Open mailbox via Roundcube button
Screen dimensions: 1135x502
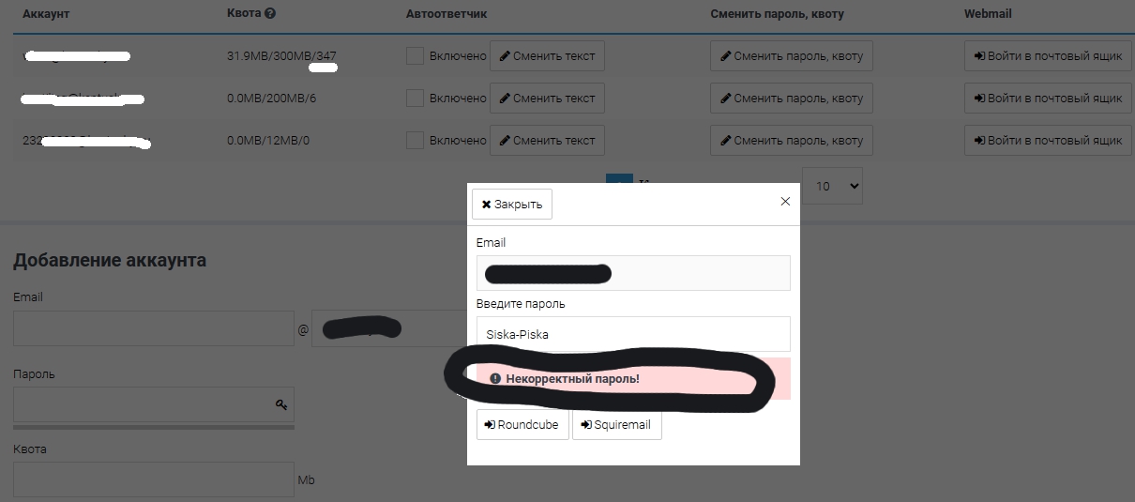coord(522,425)
